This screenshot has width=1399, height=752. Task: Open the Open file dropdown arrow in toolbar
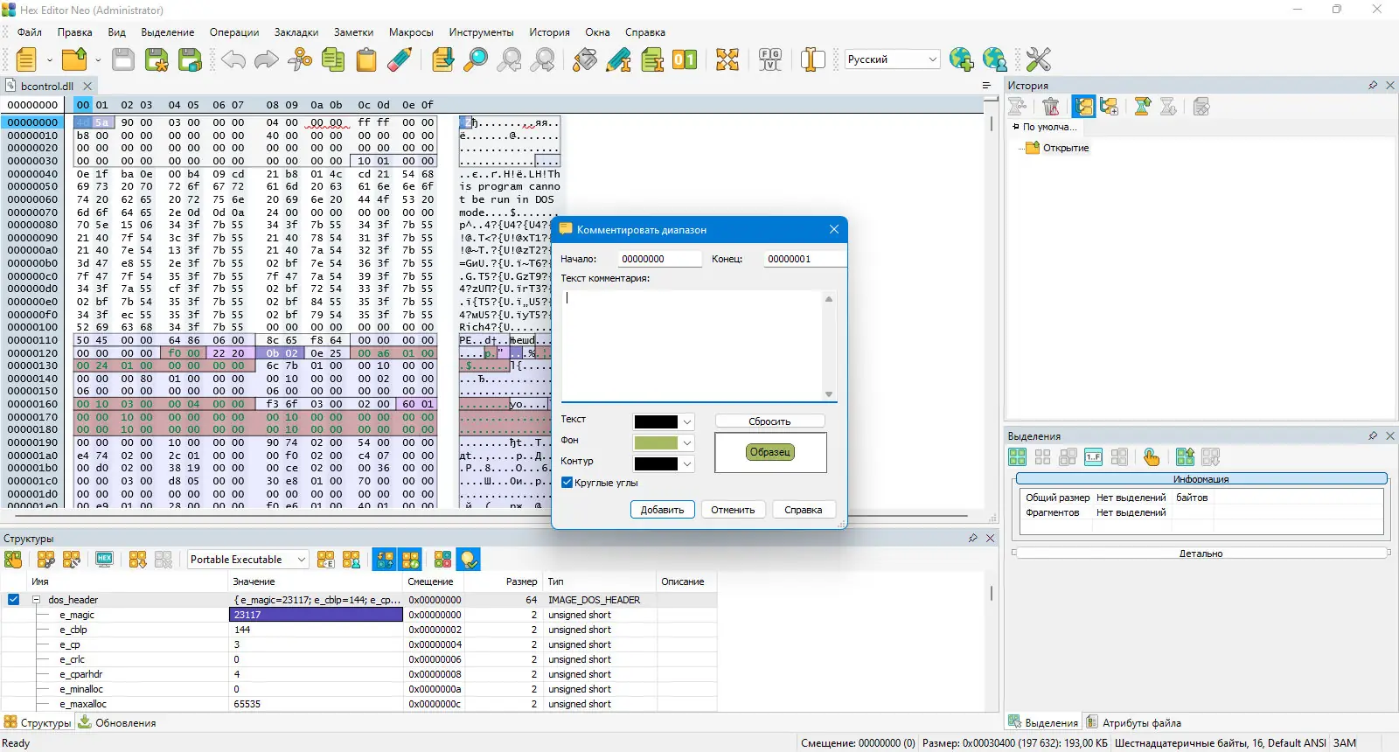98,59
